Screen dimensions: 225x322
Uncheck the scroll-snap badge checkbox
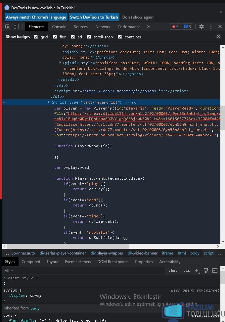pyautogui.click(x=89, y=37)
